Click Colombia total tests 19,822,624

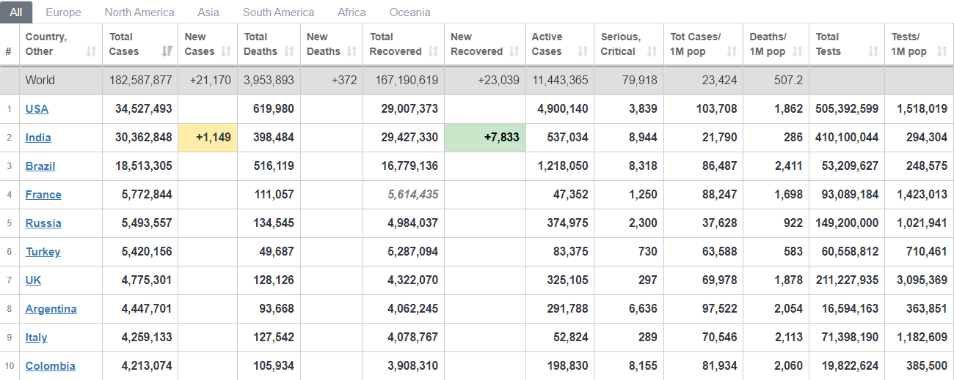pos(850,366)
